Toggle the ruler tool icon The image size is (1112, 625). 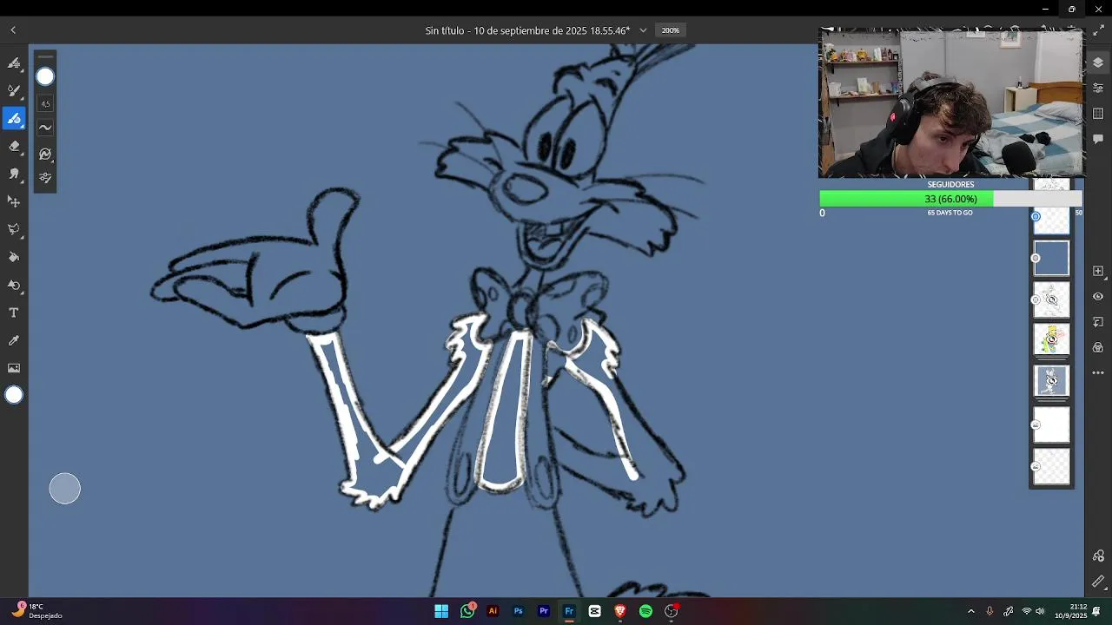pos(1098,582)
